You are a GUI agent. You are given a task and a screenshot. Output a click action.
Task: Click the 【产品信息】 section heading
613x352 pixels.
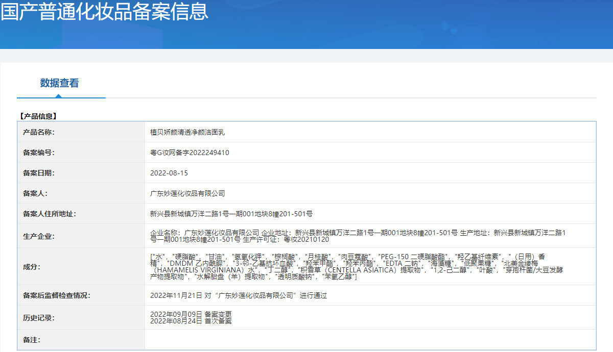point(38,116)
